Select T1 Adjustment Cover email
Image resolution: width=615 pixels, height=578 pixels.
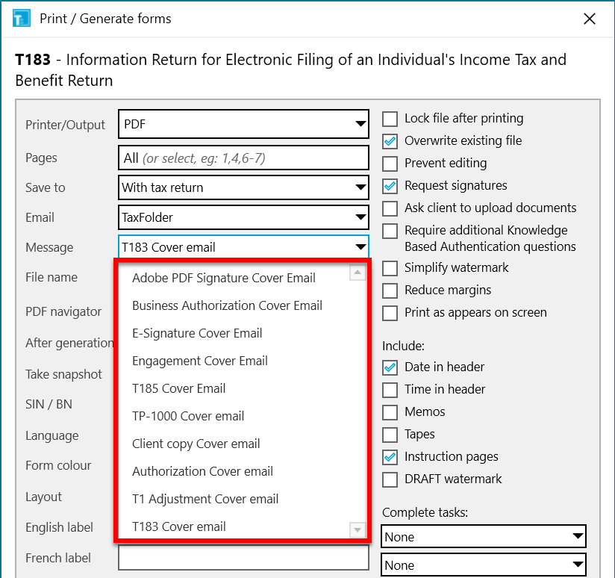(x=205, y=499)
